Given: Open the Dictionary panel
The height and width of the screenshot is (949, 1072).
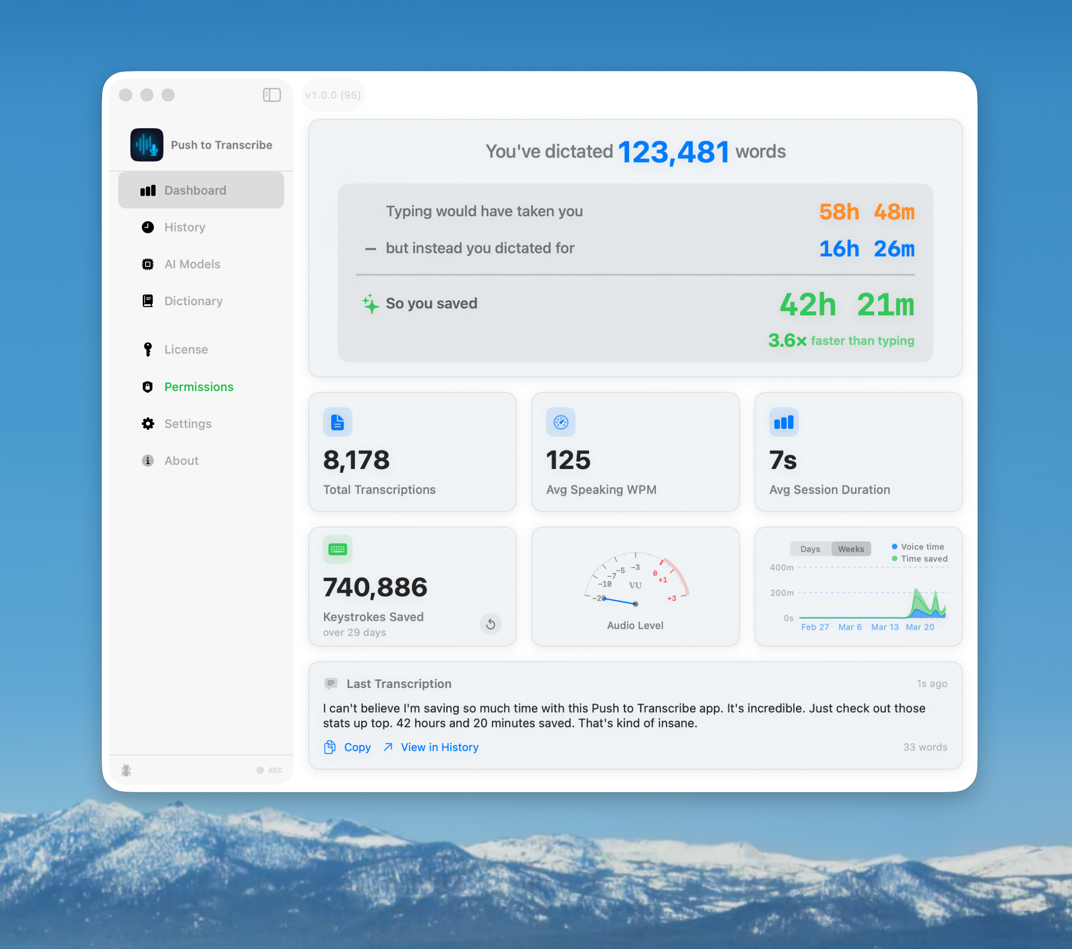Looking at the screenshot, I should coord(193,301).
